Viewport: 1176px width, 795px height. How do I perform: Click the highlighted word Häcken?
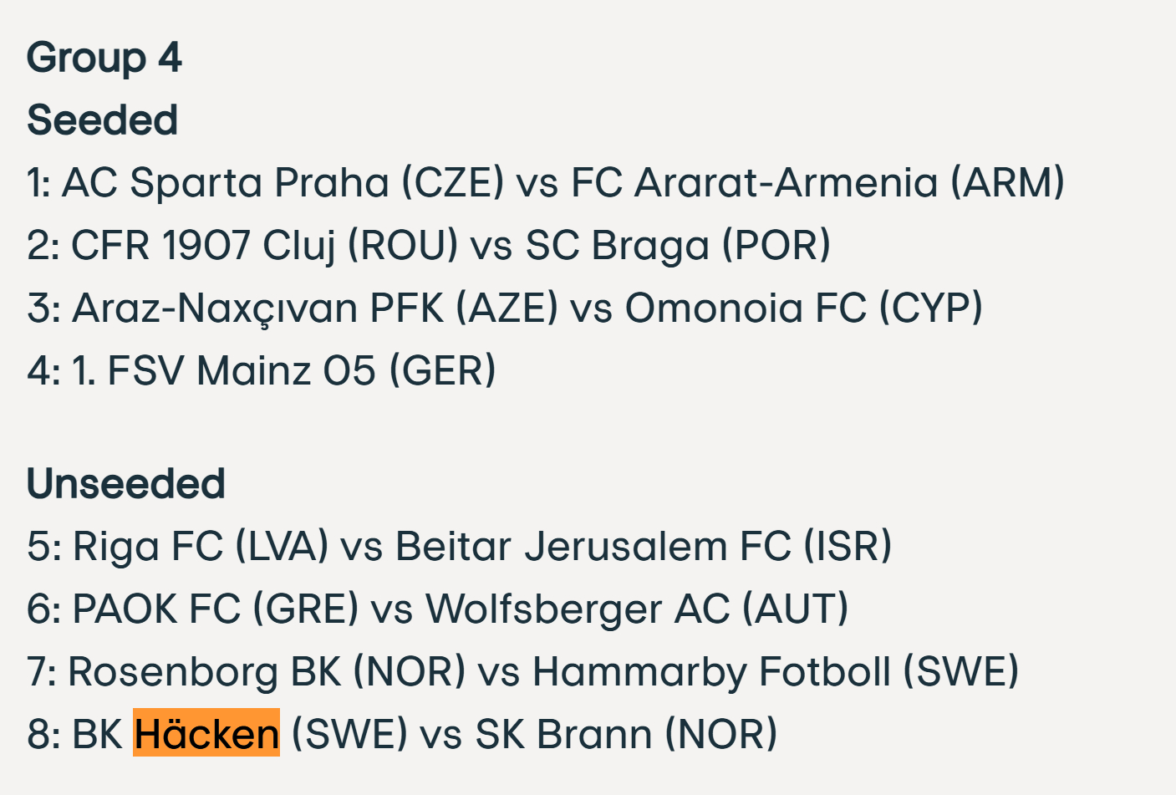pyautogui.click(x=206, y=734)
